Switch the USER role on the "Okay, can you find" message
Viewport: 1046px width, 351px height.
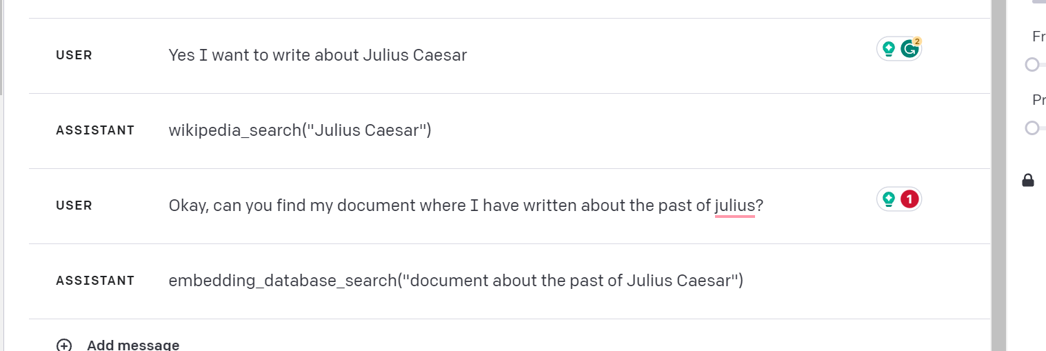coord(74,205)
